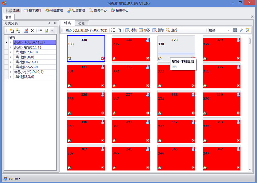Click the edit category icon in 分类列表
Image resolution: width=257 pixels, height=183 pixels.
tap(26, 31)
